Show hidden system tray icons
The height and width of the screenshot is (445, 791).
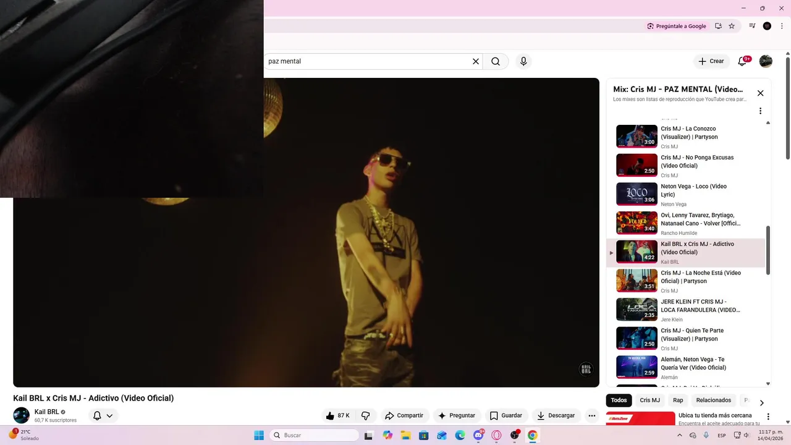680,435
